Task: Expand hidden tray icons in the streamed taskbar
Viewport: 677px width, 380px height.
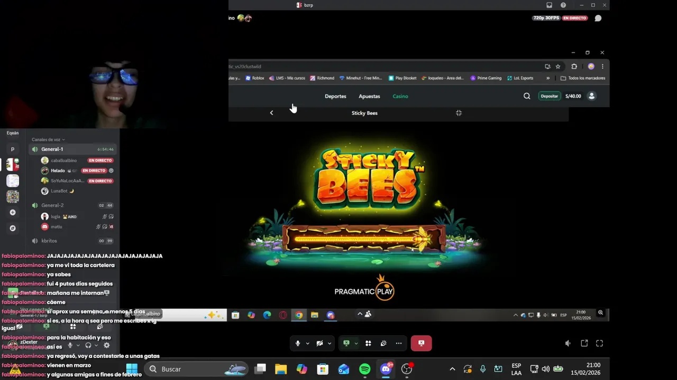Action: point(516,315)
